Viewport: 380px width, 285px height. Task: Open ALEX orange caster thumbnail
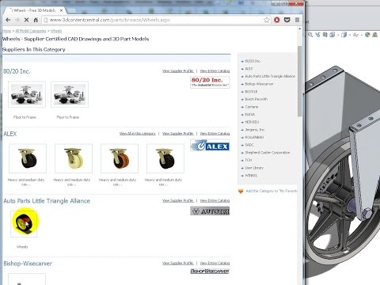pos(120,158)
